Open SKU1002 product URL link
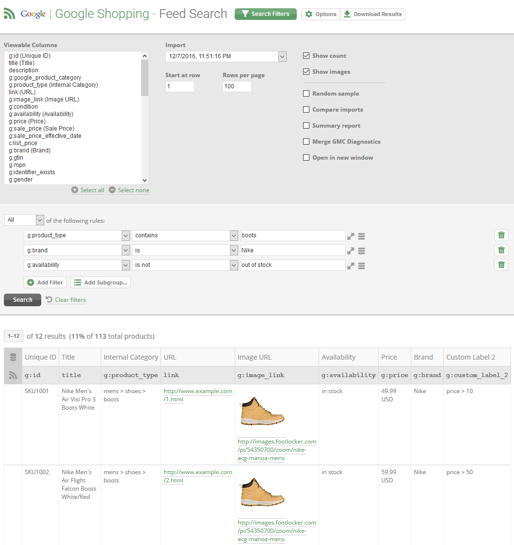 [x=198, y=476]
